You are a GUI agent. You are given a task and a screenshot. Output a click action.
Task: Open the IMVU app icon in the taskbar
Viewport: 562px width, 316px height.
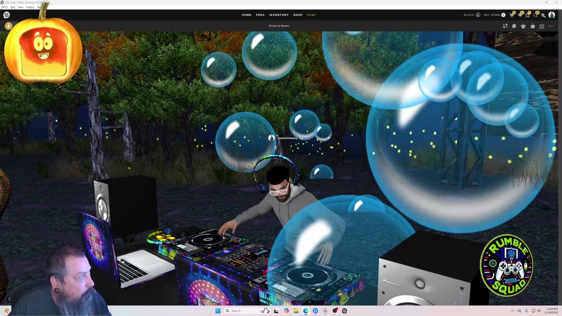344,311
